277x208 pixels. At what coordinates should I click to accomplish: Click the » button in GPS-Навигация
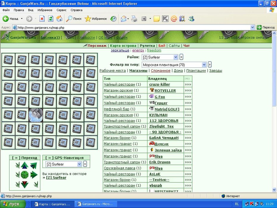(85, 164)
